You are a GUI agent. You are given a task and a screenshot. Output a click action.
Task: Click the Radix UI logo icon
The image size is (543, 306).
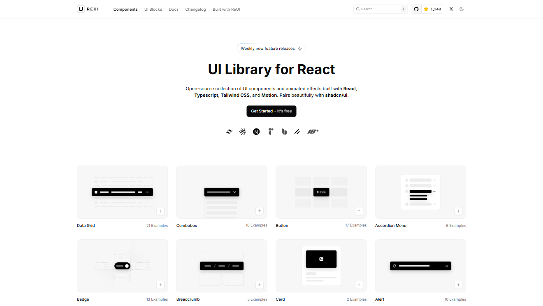[x=270, y=132]
